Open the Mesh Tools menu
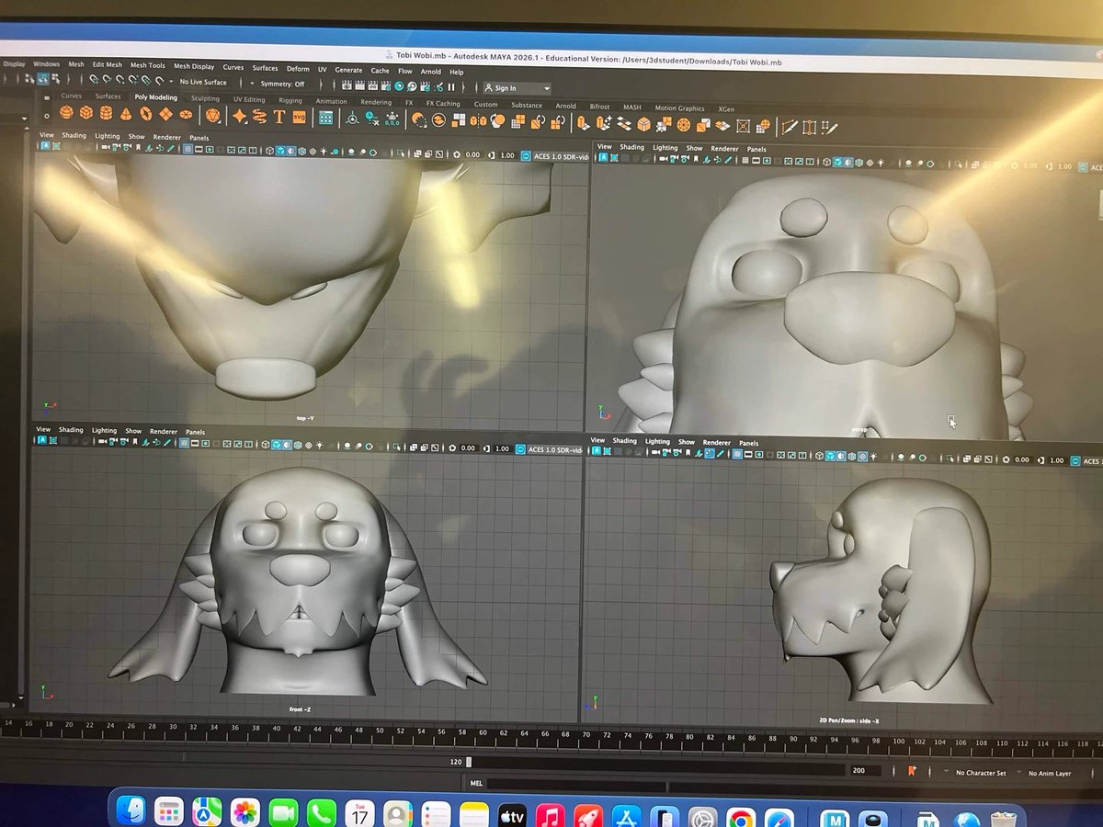The width and height of the screenshot is (1103, 827). [147, 65]
